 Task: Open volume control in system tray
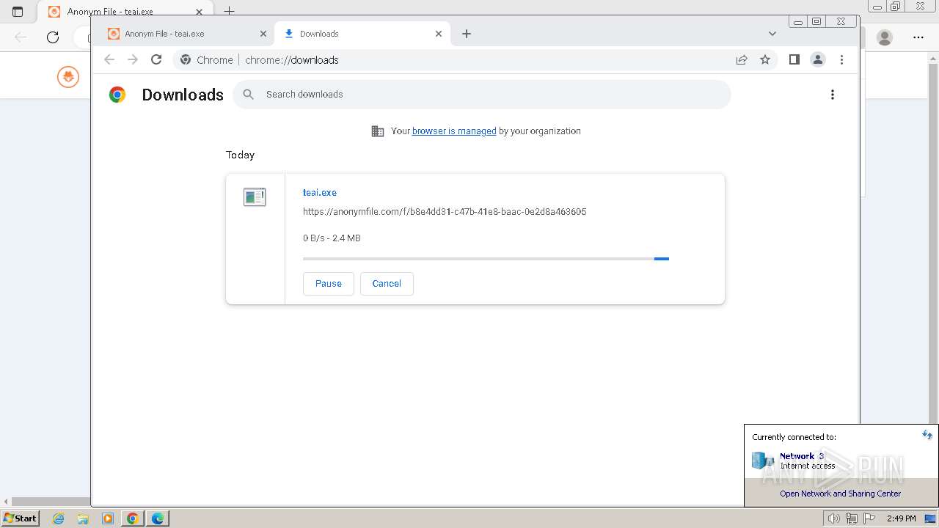(834, 518)
